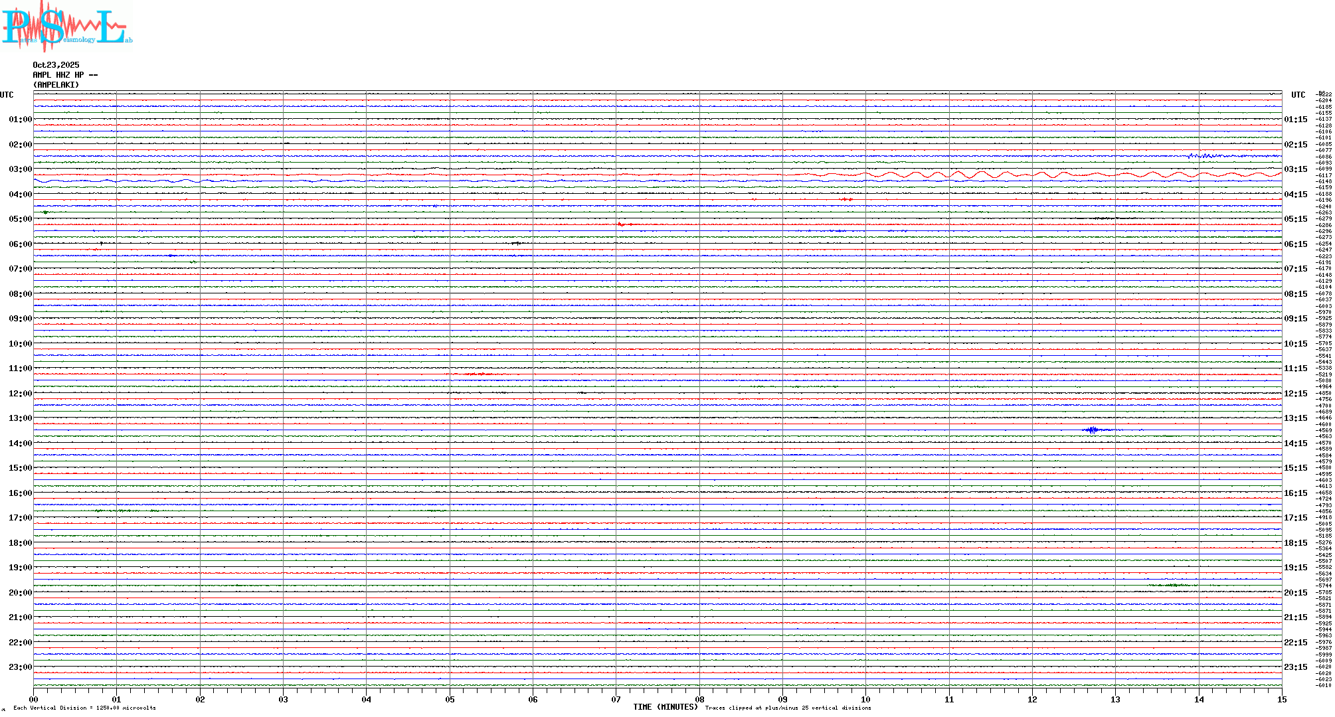Click the traces clipped footnote text
The image size is (1335, 717).
tap(788, 708)
